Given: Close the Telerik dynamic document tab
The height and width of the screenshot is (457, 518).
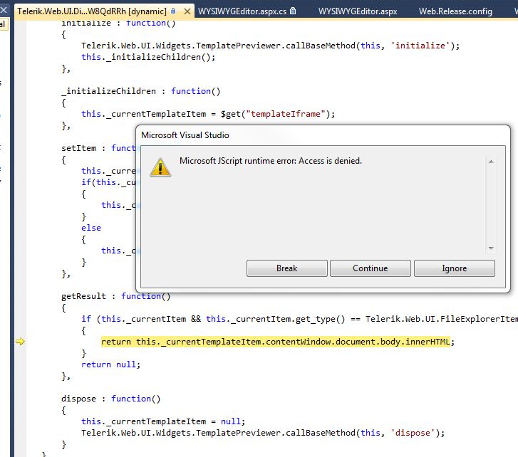Looking at the screenshot, I should click(x=187, y=11).
